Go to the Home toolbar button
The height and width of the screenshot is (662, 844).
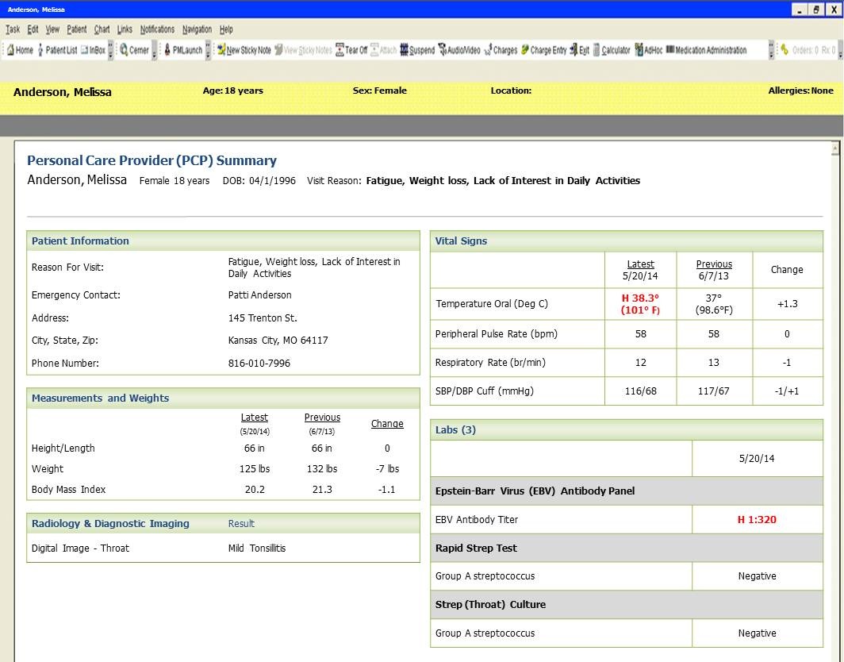(x=20, y=50)
